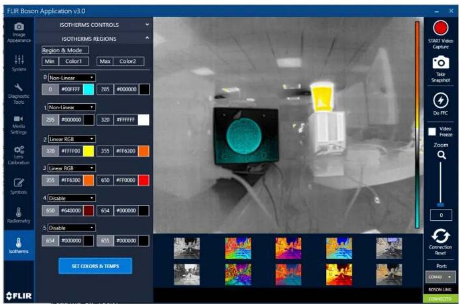
Task: Open region 5 Disable mode dropdown
Action: [x=72, y=228]
